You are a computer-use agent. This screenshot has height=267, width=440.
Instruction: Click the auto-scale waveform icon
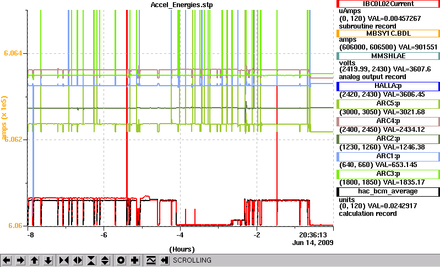point(151,260)
